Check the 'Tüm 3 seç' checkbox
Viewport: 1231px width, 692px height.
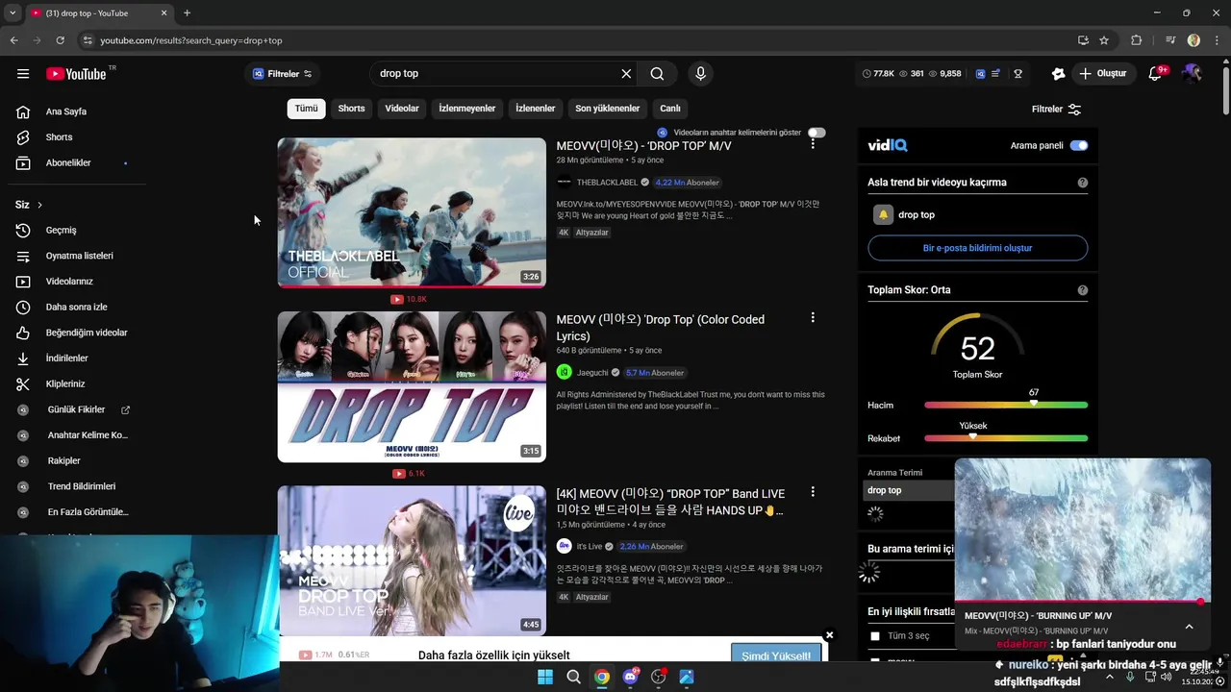point(875,636)
